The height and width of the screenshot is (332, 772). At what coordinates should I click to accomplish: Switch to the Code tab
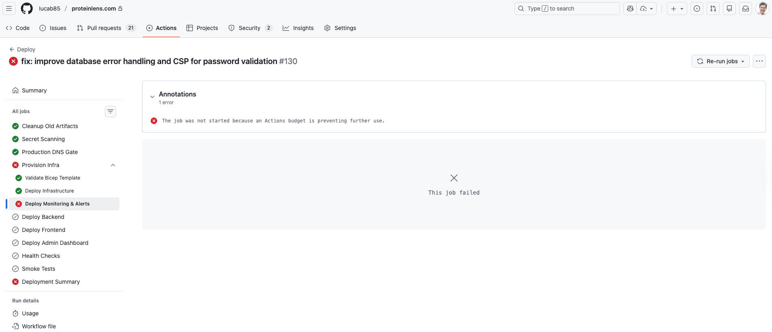(17, 28)
